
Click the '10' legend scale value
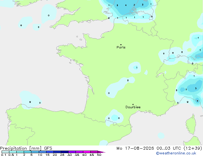click(x=40, y=155)
